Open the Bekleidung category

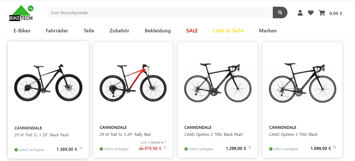click(x=158, y=31)
